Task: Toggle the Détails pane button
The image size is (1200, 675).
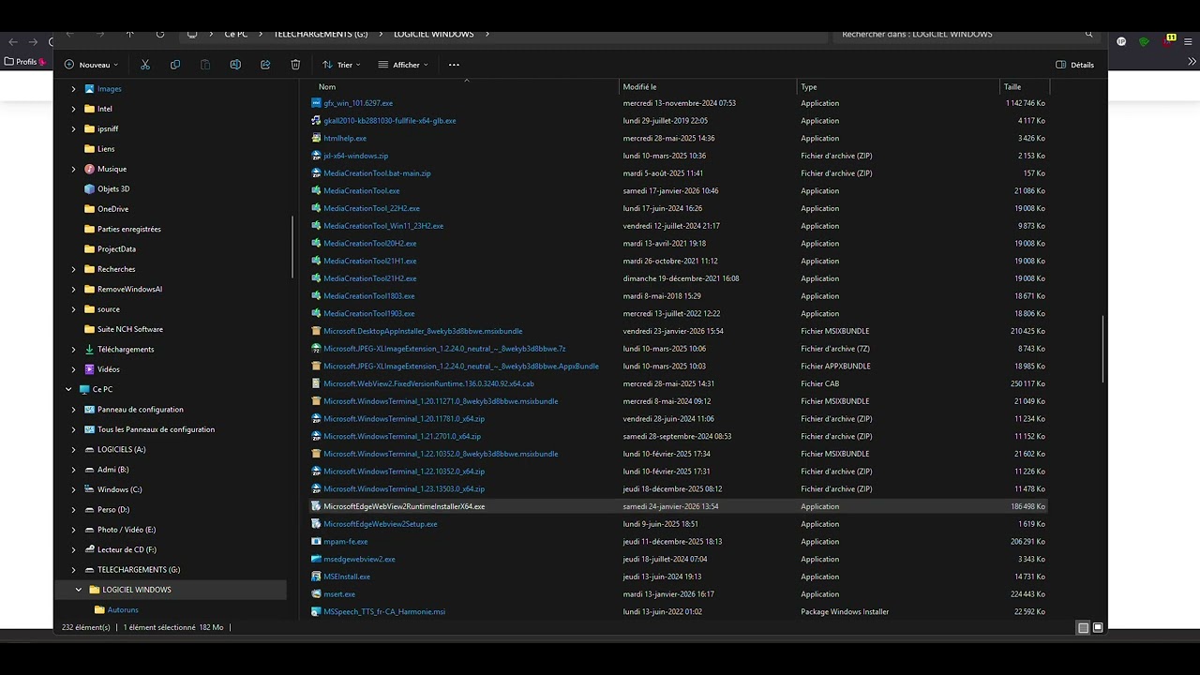Action: pos(1075,65)
